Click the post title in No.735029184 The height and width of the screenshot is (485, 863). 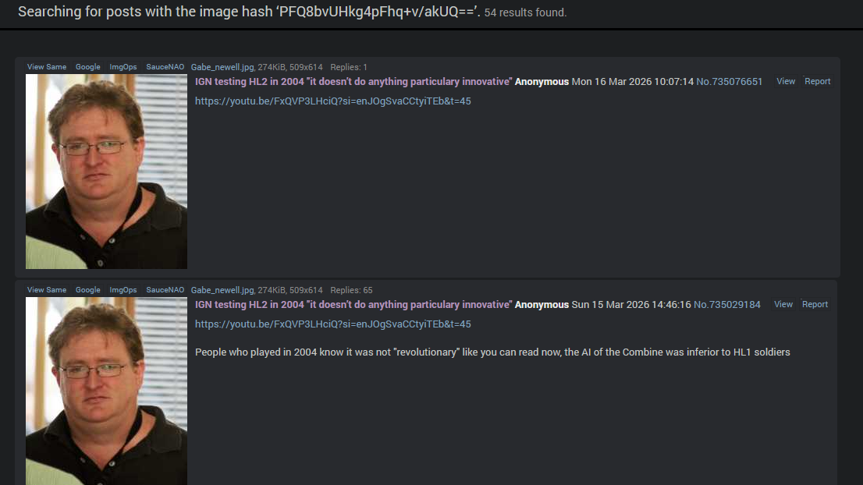353,305
